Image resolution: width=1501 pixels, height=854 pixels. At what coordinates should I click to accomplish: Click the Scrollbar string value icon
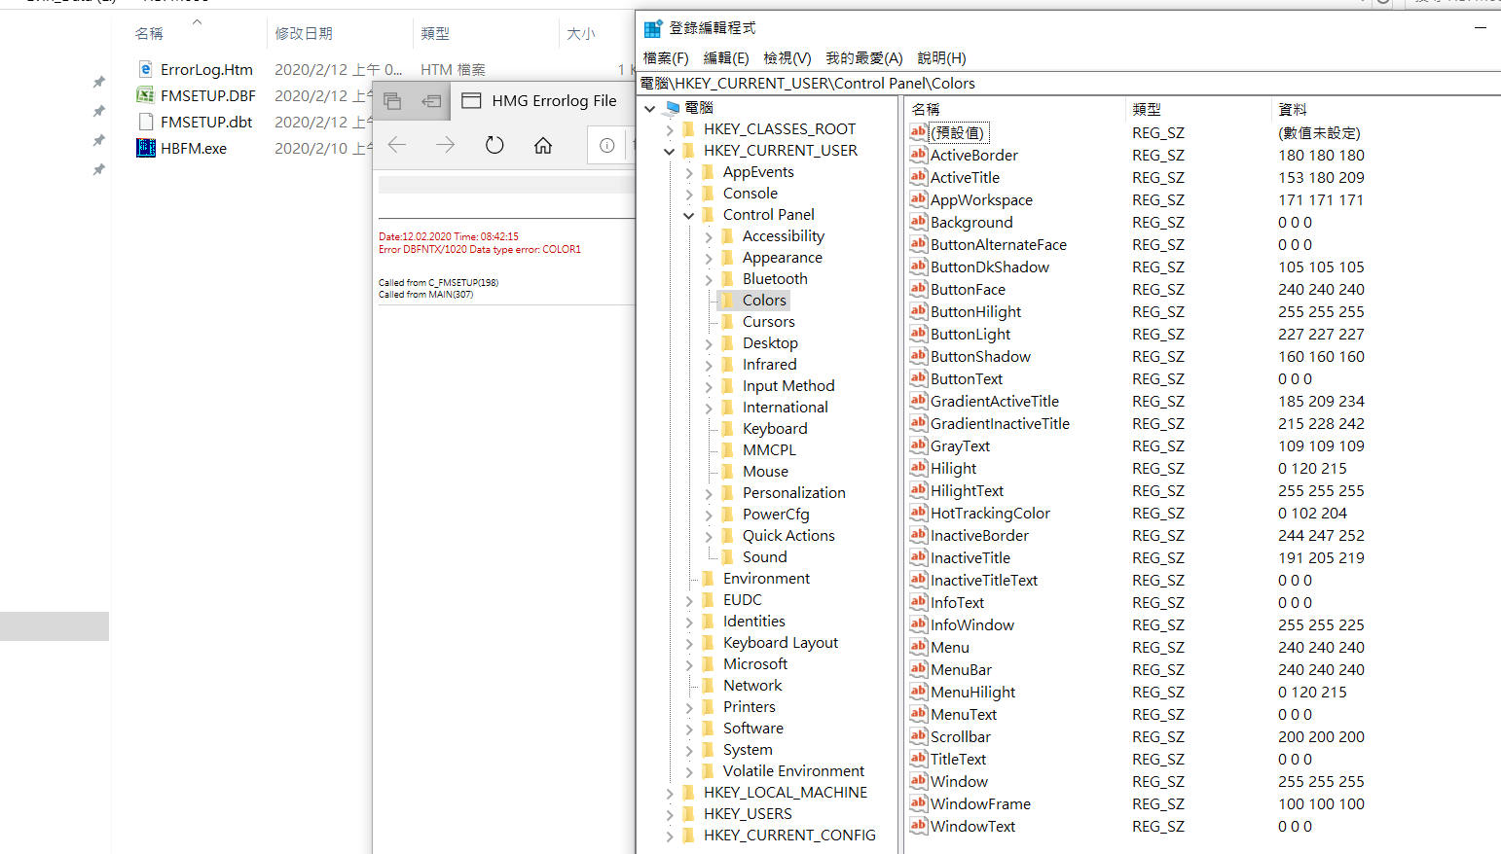tap(918, 736)
